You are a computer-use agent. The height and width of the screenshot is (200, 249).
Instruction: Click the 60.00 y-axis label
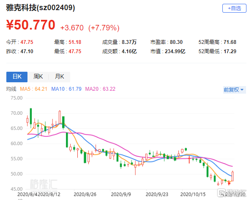pos(16,143)
